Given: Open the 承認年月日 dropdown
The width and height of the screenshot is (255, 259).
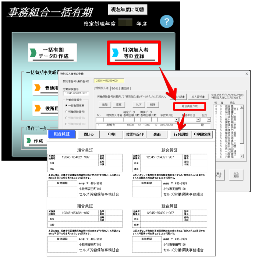Looking at the screenshot, I should pos(176,119).
